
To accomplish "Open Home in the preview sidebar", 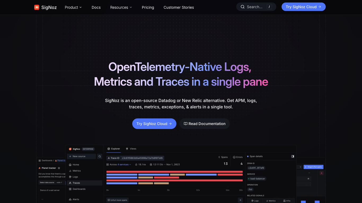I will [x=74, y=165].
